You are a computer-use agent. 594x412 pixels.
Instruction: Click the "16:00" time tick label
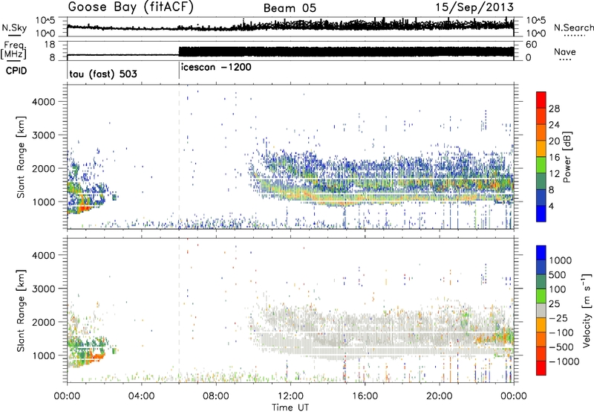365,396
